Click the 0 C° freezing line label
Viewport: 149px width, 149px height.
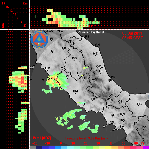tap(91, 26)
